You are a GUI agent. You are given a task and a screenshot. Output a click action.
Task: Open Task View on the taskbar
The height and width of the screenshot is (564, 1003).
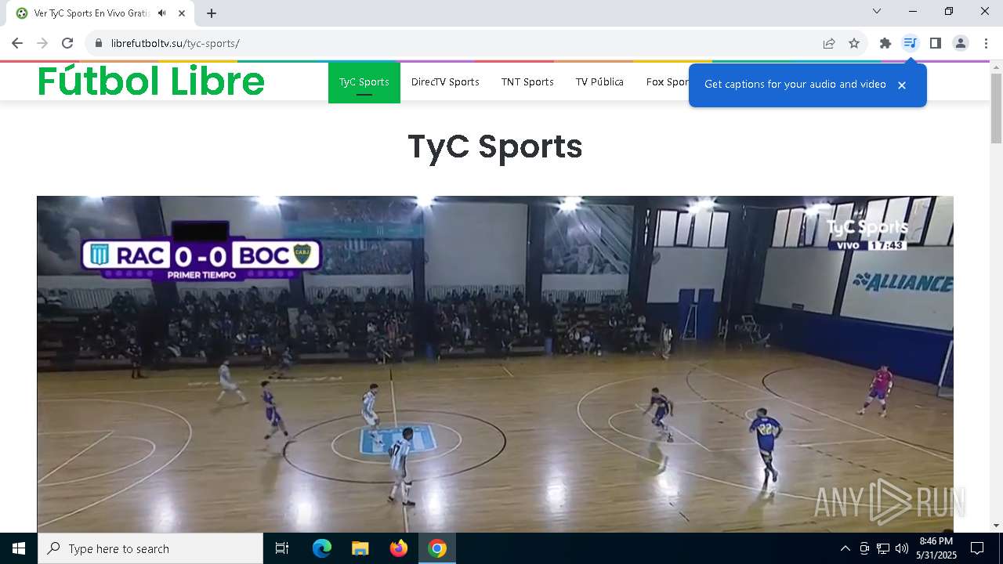(282, 548)
